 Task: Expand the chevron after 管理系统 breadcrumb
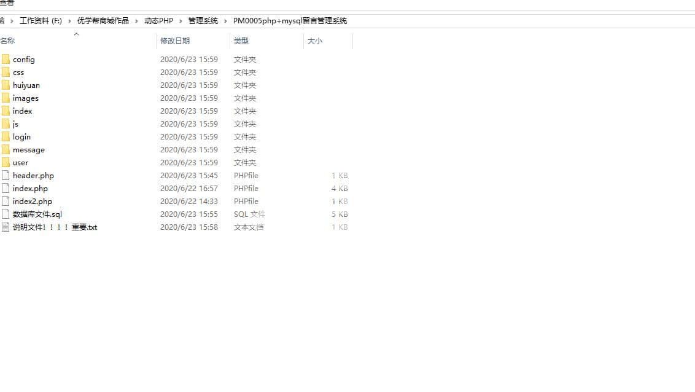[226, 21]
